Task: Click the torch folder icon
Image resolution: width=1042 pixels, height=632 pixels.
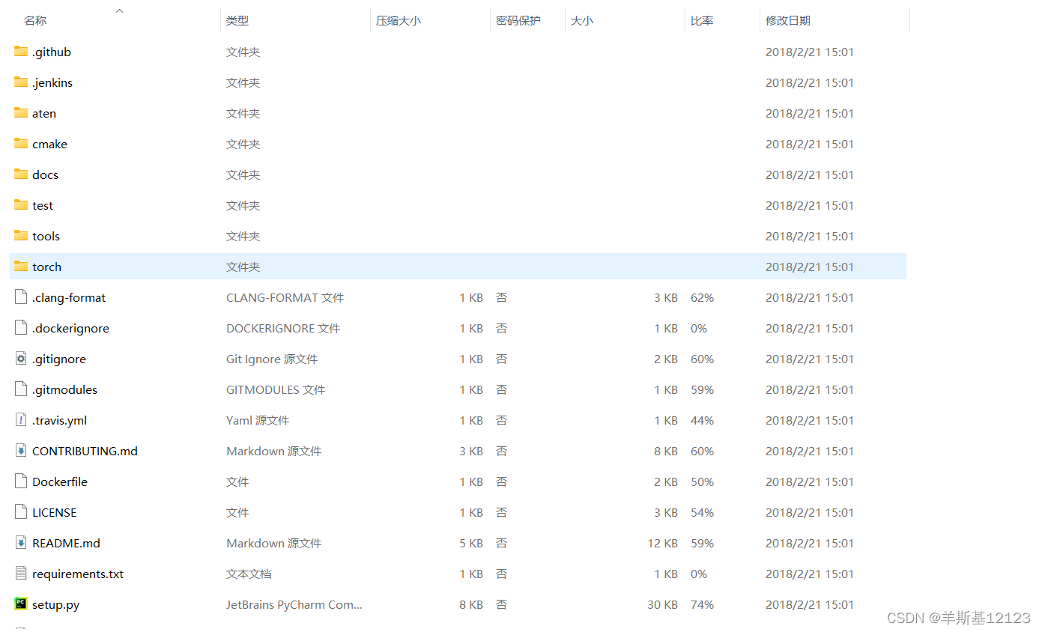Action: tap(21, 267)
